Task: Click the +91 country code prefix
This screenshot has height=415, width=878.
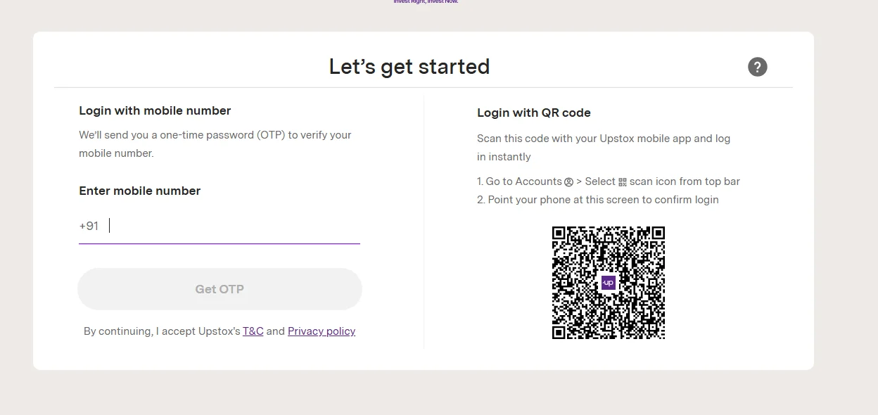Action: (x=89, y=226)
